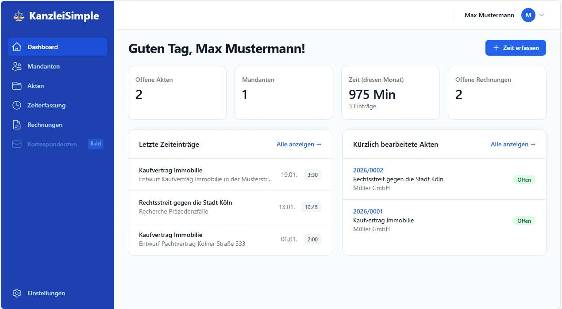Expand all entries via 'Alle anzeigen' under Letzte Zeiteinträge
Viewport: 562px width, 309px height.
click(x=299, y=144)
